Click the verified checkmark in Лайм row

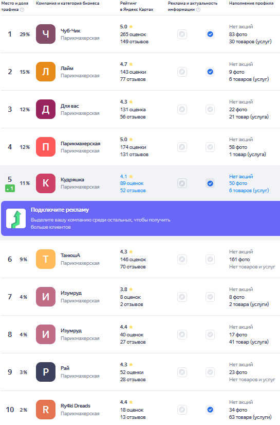point(210,72)
